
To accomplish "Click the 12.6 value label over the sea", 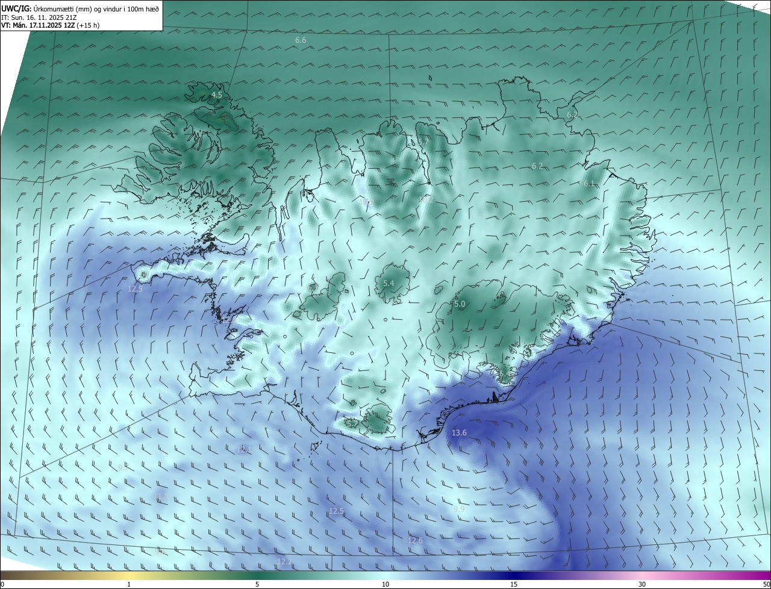I will click(x=415, y=541).
